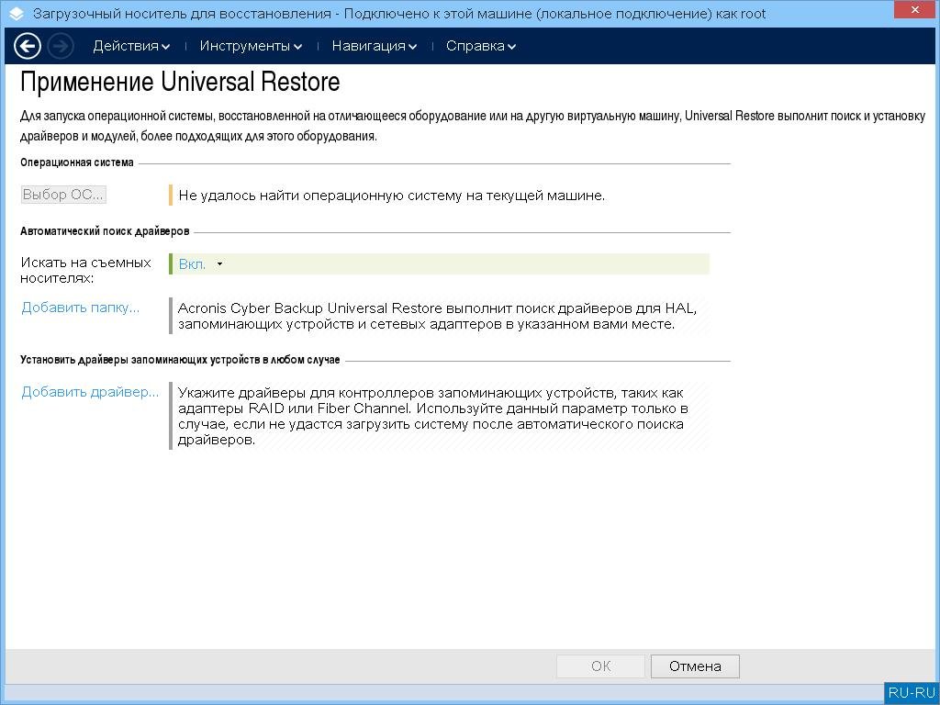Click the Добавить драйвер... link

(90, 392)
